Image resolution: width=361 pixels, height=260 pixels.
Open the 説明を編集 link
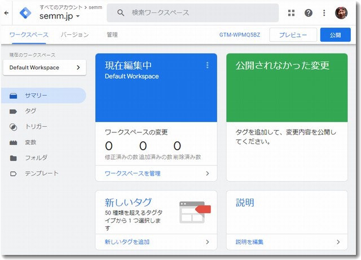click(x=249, y=242)
